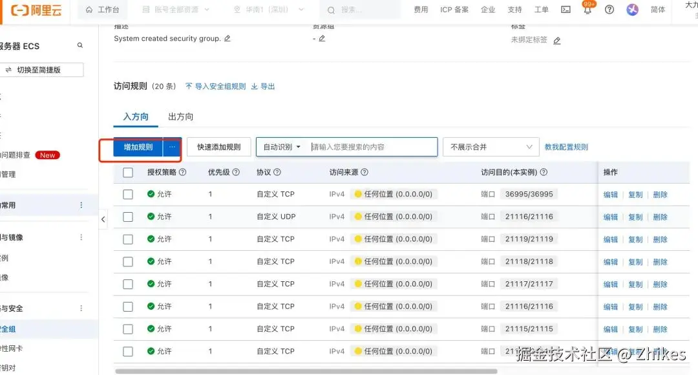Open the Cloud Shell terminal icon

[x=566, y=9]
